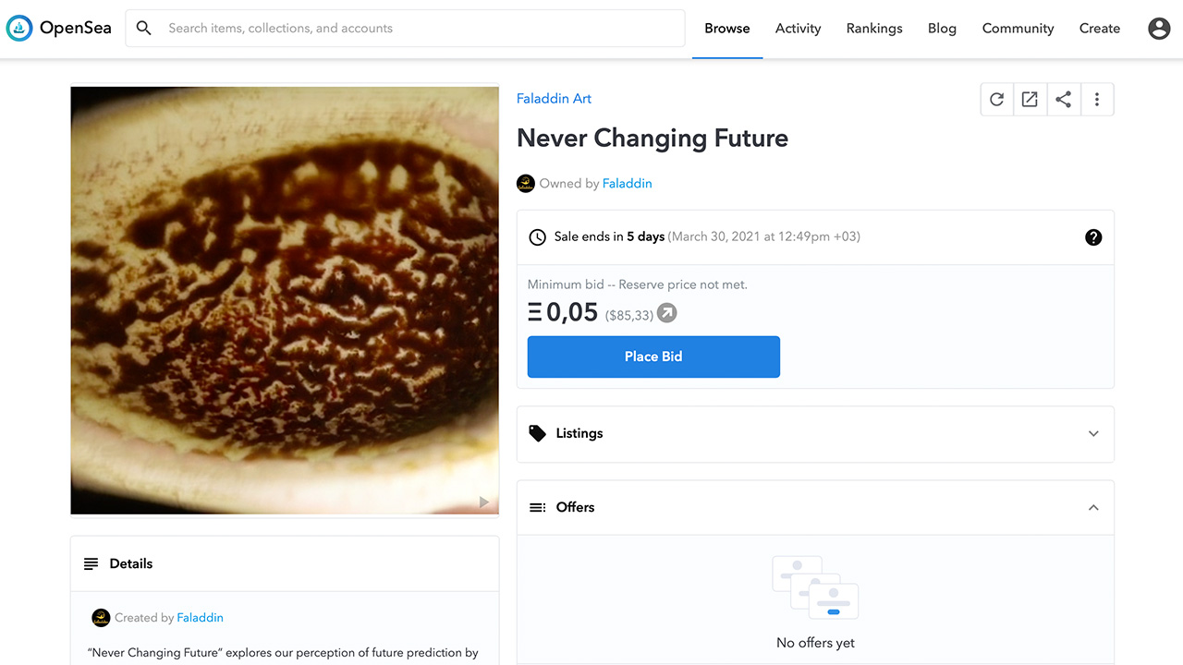The image size is (1183, 665).
Task: Click the Place Bid button
Action: tap(653, 357)
